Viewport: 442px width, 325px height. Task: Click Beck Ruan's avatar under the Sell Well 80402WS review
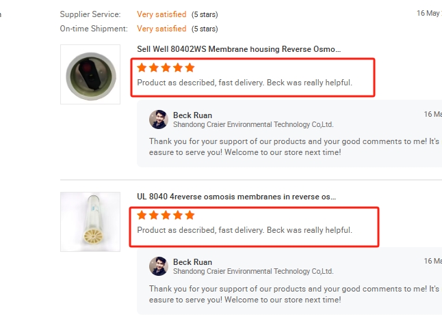pyautogui.click(x=159, y=119)
